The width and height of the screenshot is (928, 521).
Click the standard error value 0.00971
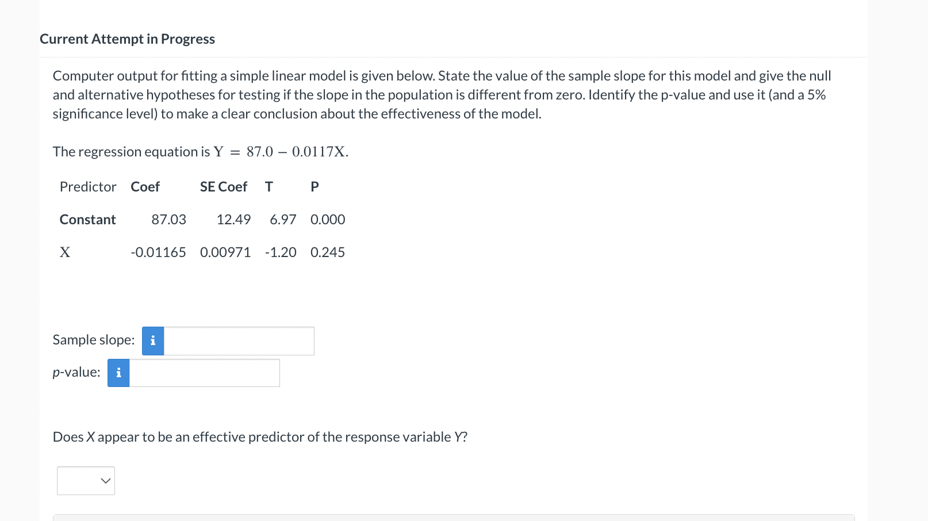point(225,252)
